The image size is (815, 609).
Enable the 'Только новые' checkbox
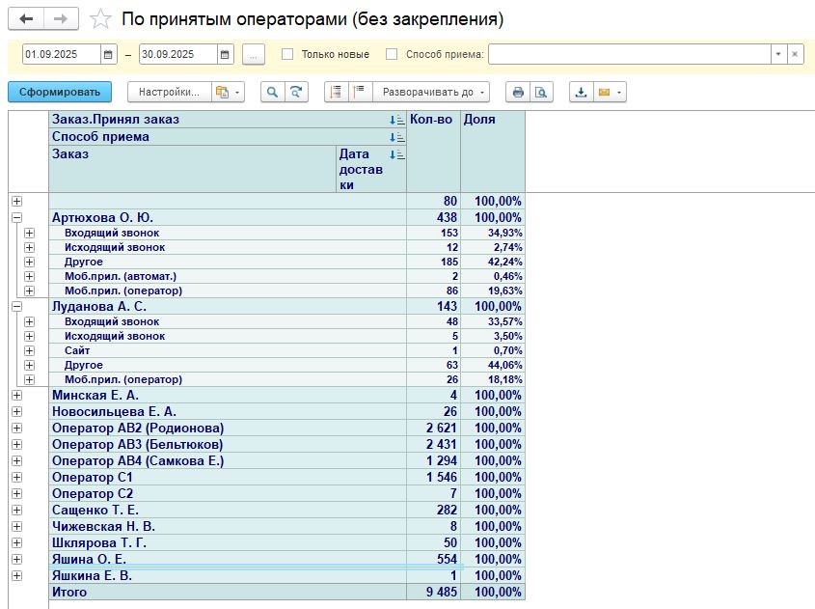tap(287, 55)
